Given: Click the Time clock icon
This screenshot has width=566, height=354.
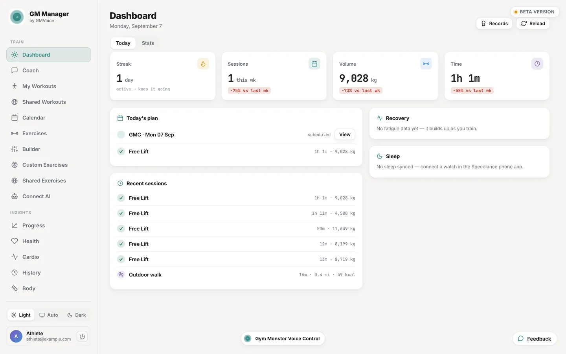Looking at the screenshot, I should click(537, 64).
